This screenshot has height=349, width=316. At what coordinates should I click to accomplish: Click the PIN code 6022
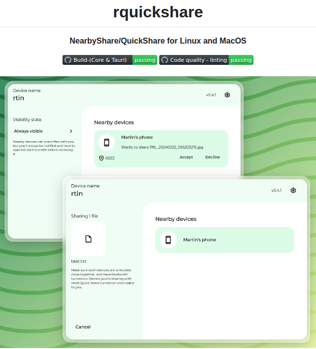click(x=110, y=158)
